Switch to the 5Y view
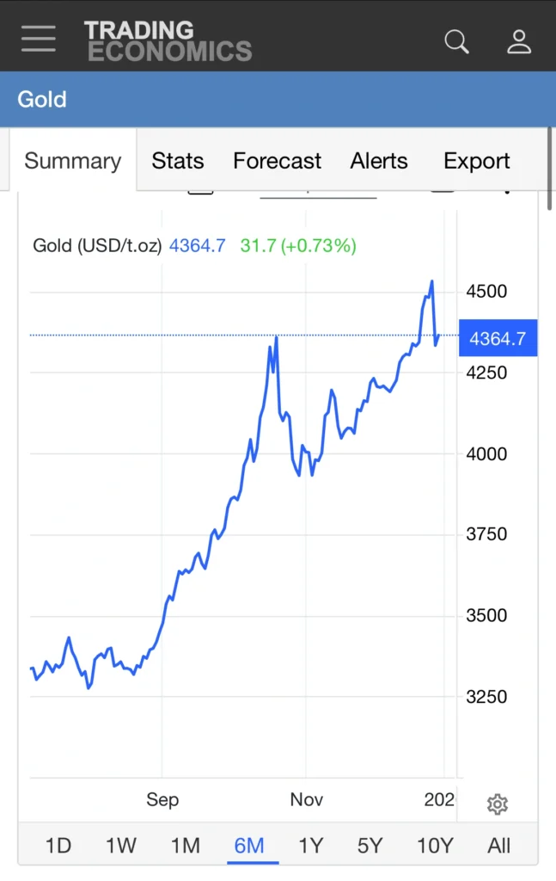This screenshot has width=556, height=881. point(370,846)
